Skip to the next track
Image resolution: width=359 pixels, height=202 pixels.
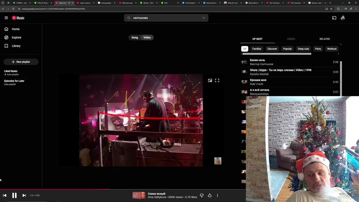[x=24, y=195]
